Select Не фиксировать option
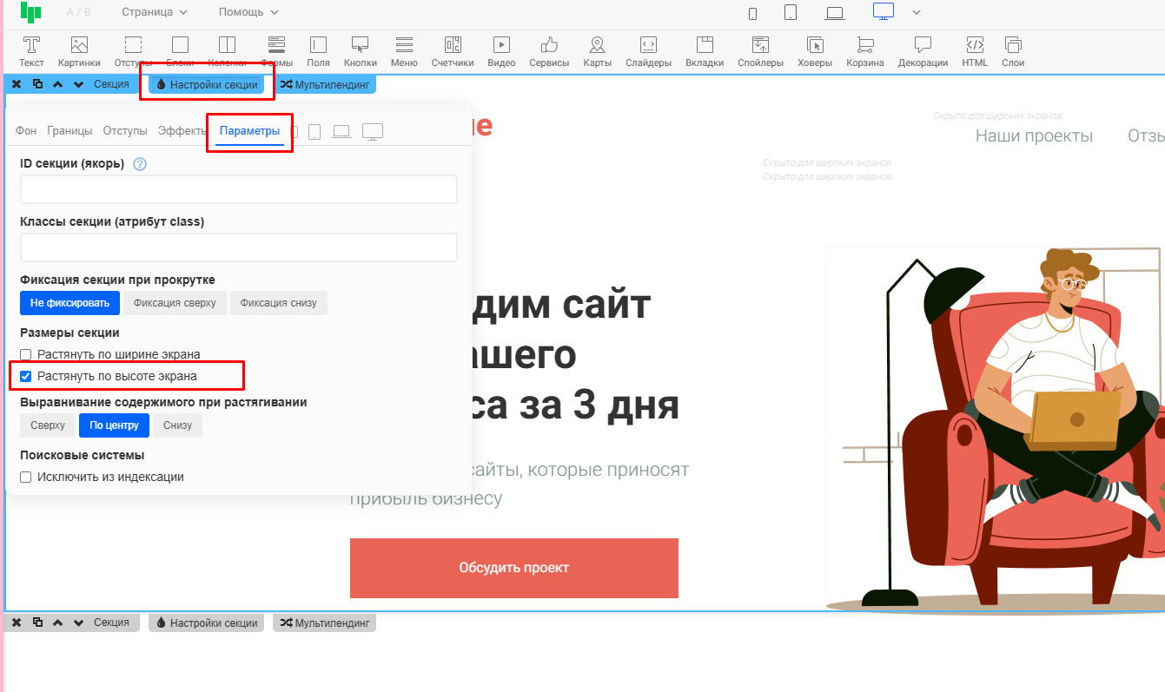 click(70, 303)
